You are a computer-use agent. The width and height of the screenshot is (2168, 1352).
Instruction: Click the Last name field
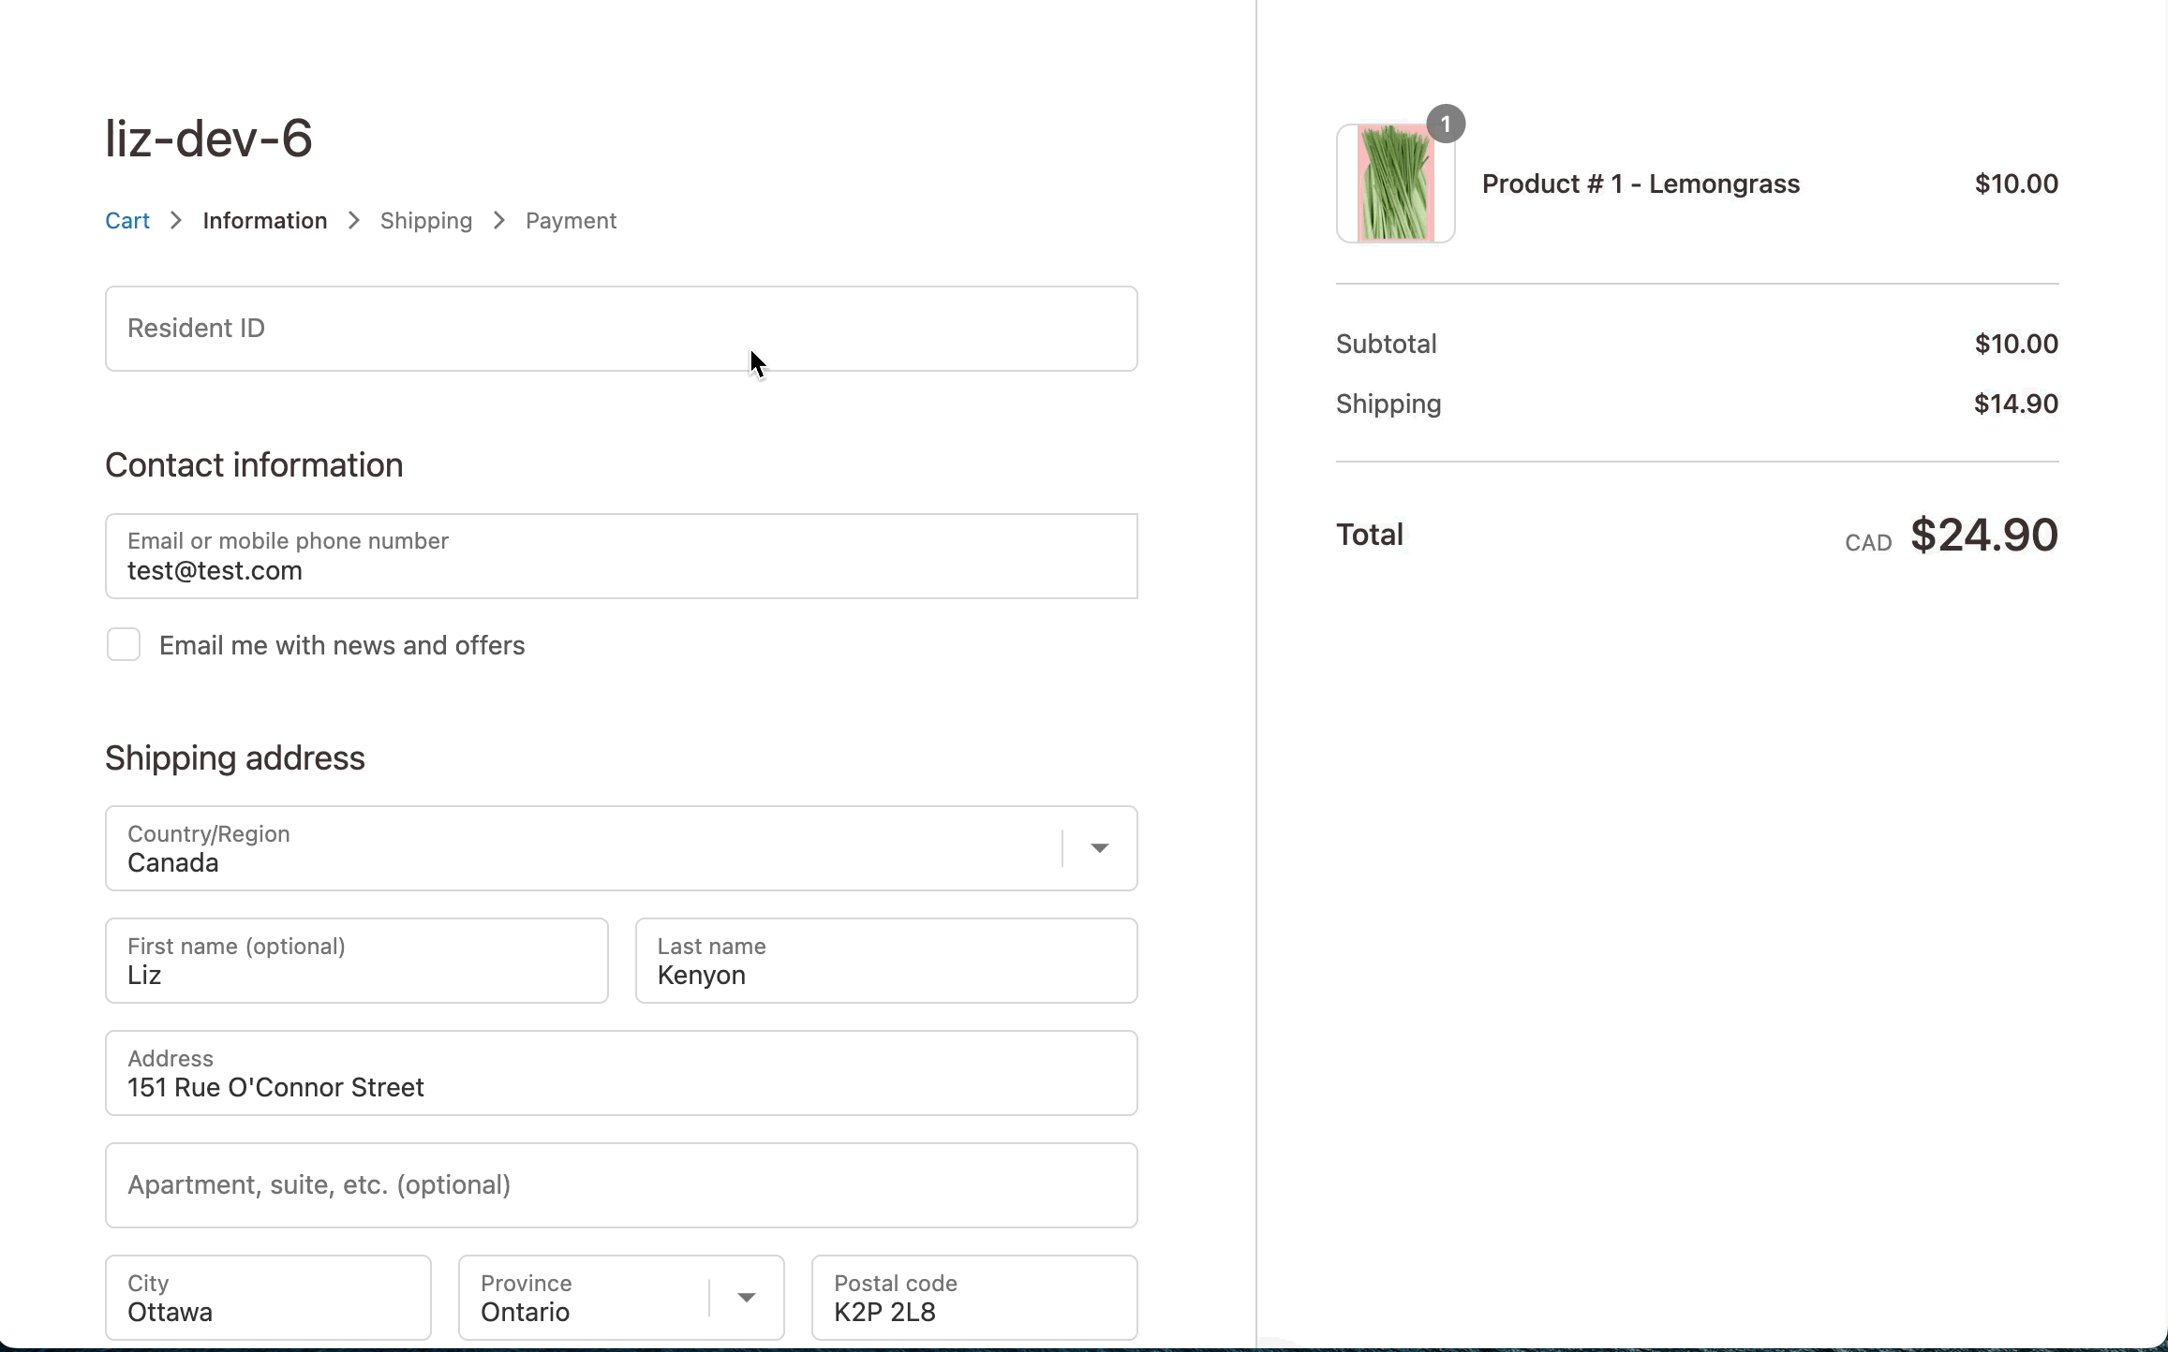tap(886, 961)
